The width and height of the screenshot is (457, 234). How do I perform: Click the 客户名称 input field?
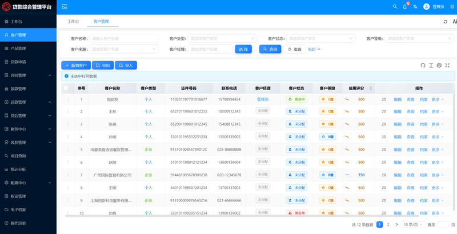coord(124,38)
